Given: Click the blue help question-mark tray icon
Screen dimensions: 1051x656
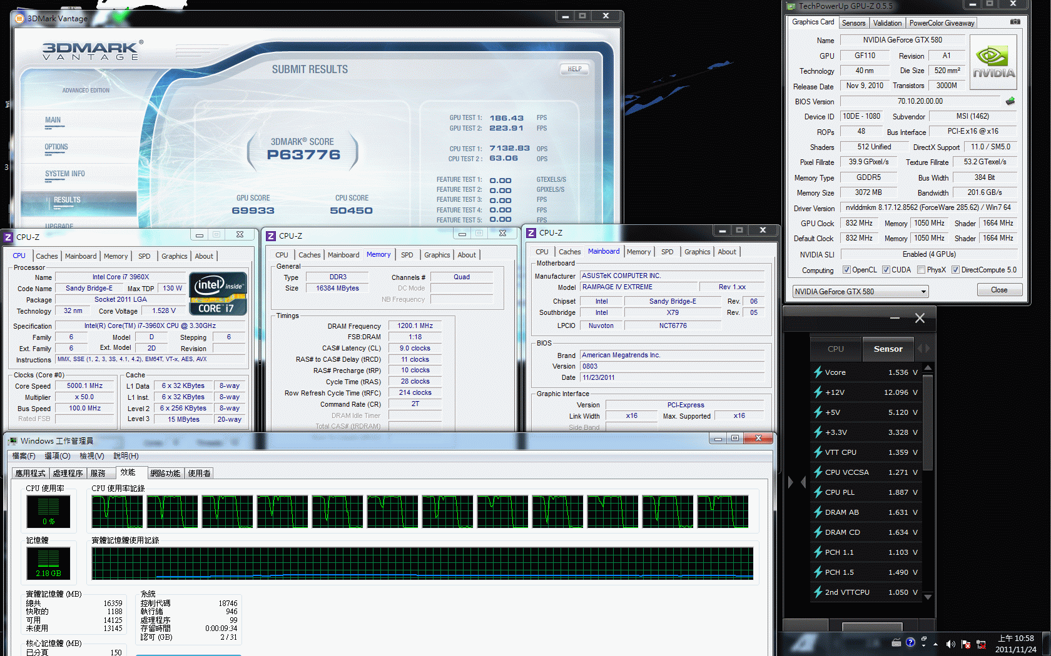Looking at the screenshot, I should [x=910, y=642].
